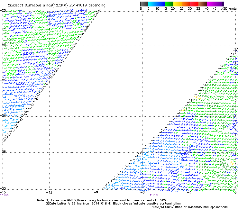Click the word 'ascending' in the title

[x=97, y=5]
